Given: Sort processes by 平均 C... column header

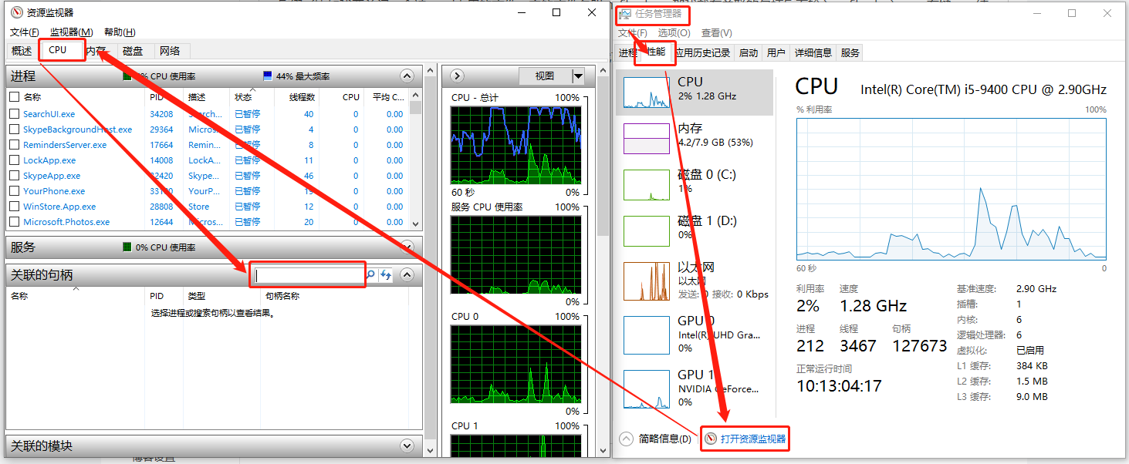Looking at the screenshot, I should click(x=388, y=97).
